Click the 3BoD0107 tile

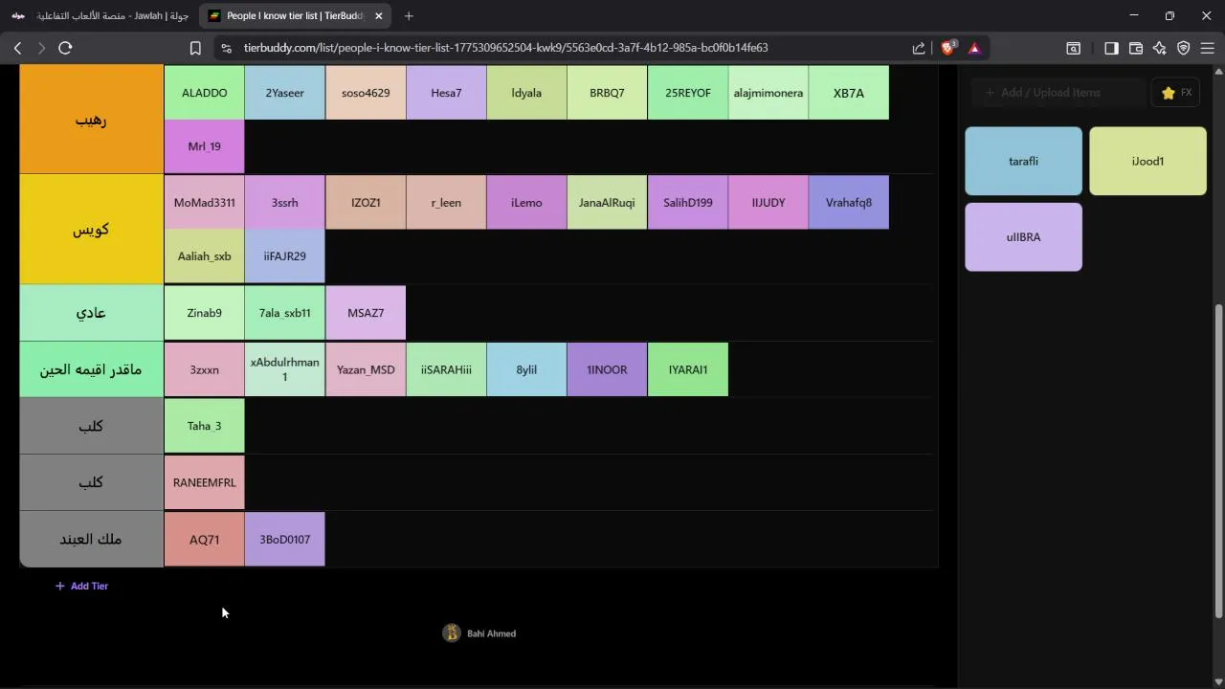click(284, 540)
